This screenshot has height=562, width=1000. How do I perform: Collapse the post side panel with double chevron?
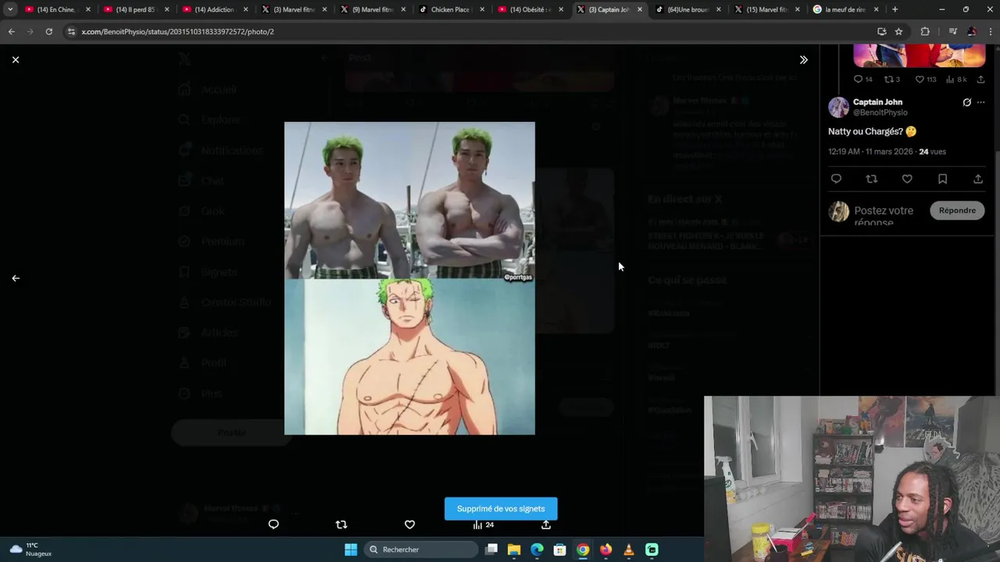click(x=803, y=59)
